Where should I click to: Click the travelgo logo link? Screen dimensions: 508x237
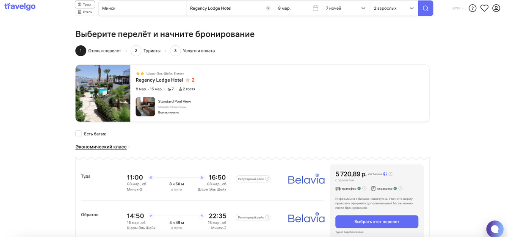(20, 7)
